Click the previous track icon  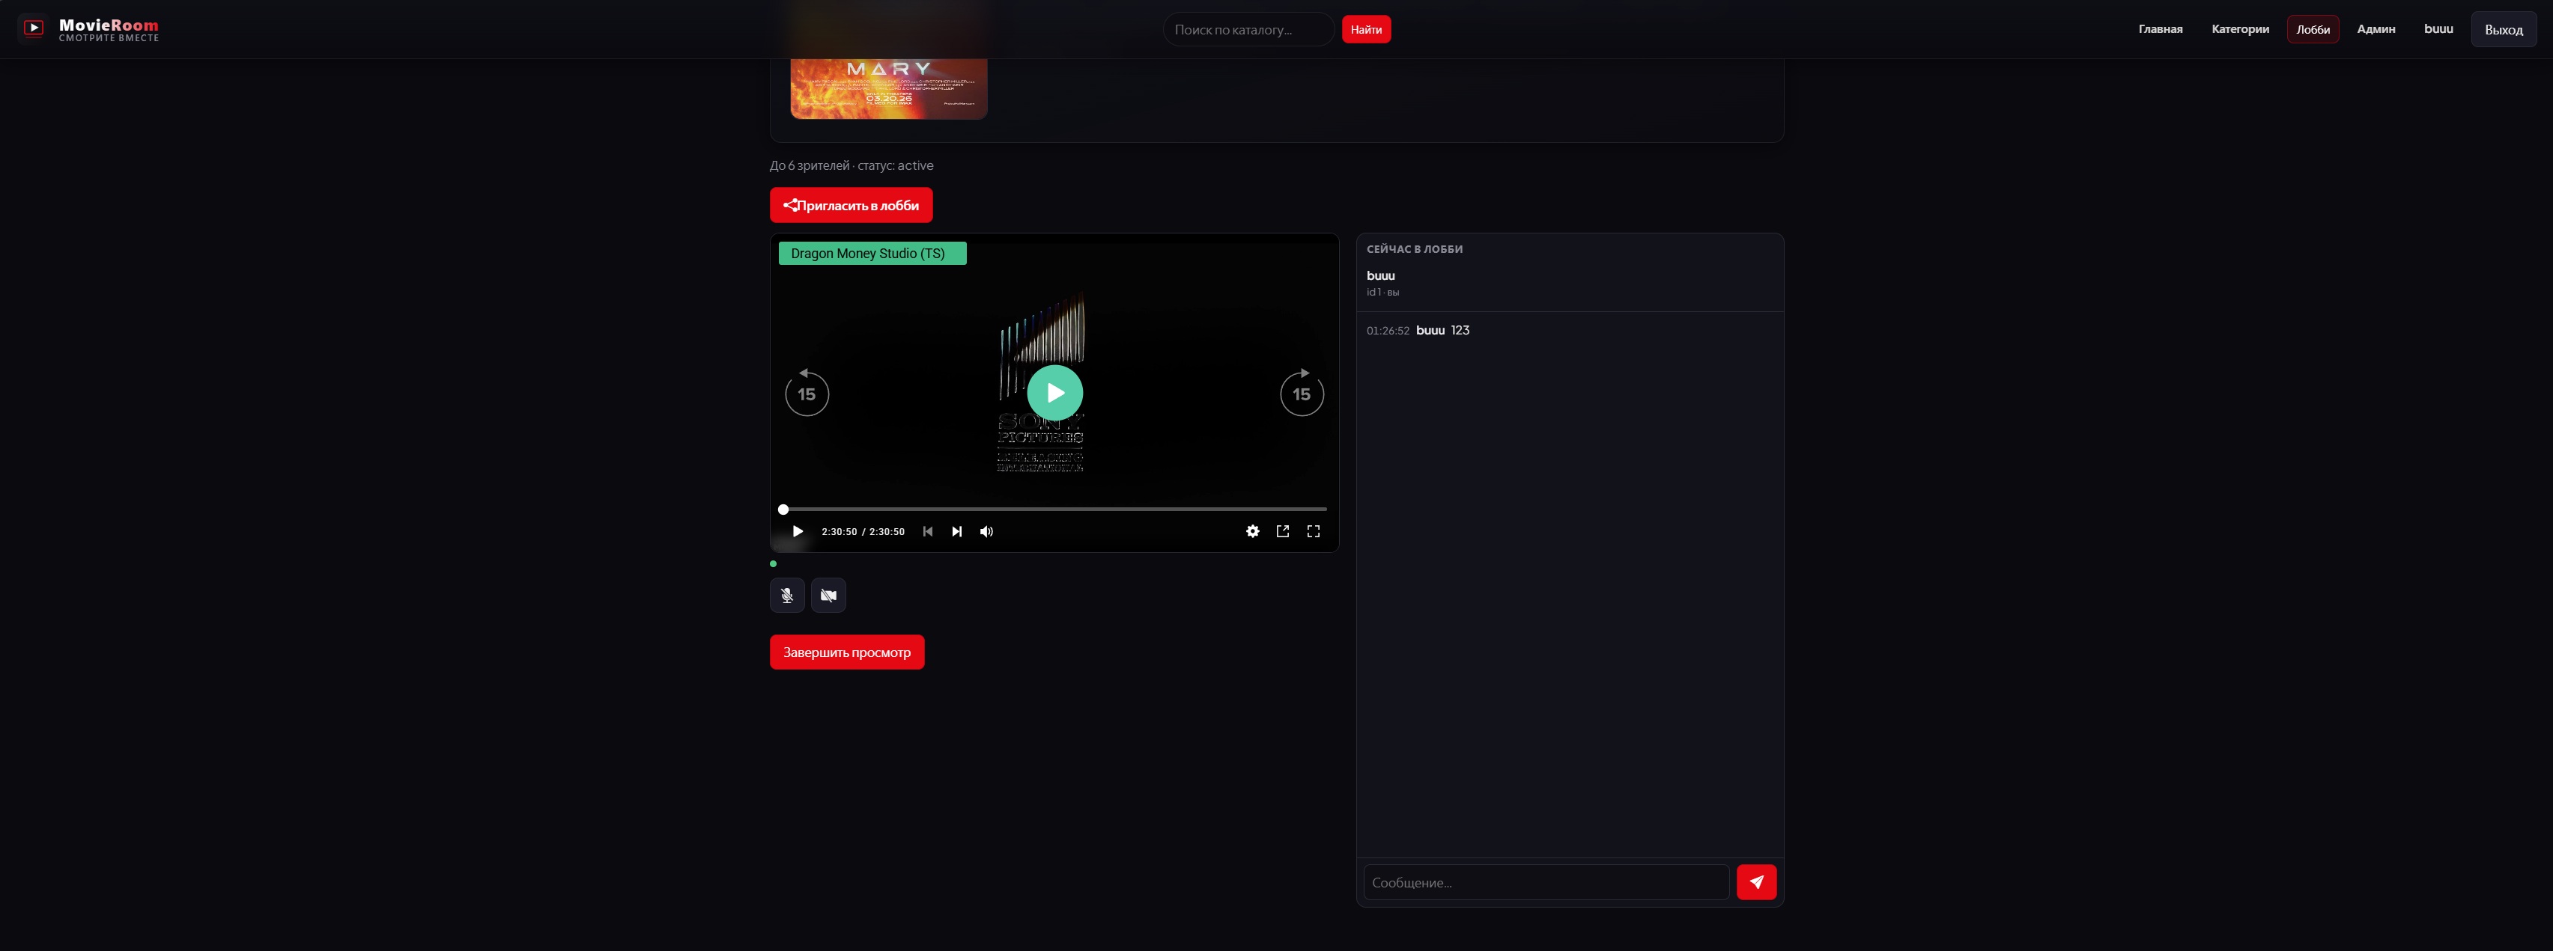coord(928,532)
